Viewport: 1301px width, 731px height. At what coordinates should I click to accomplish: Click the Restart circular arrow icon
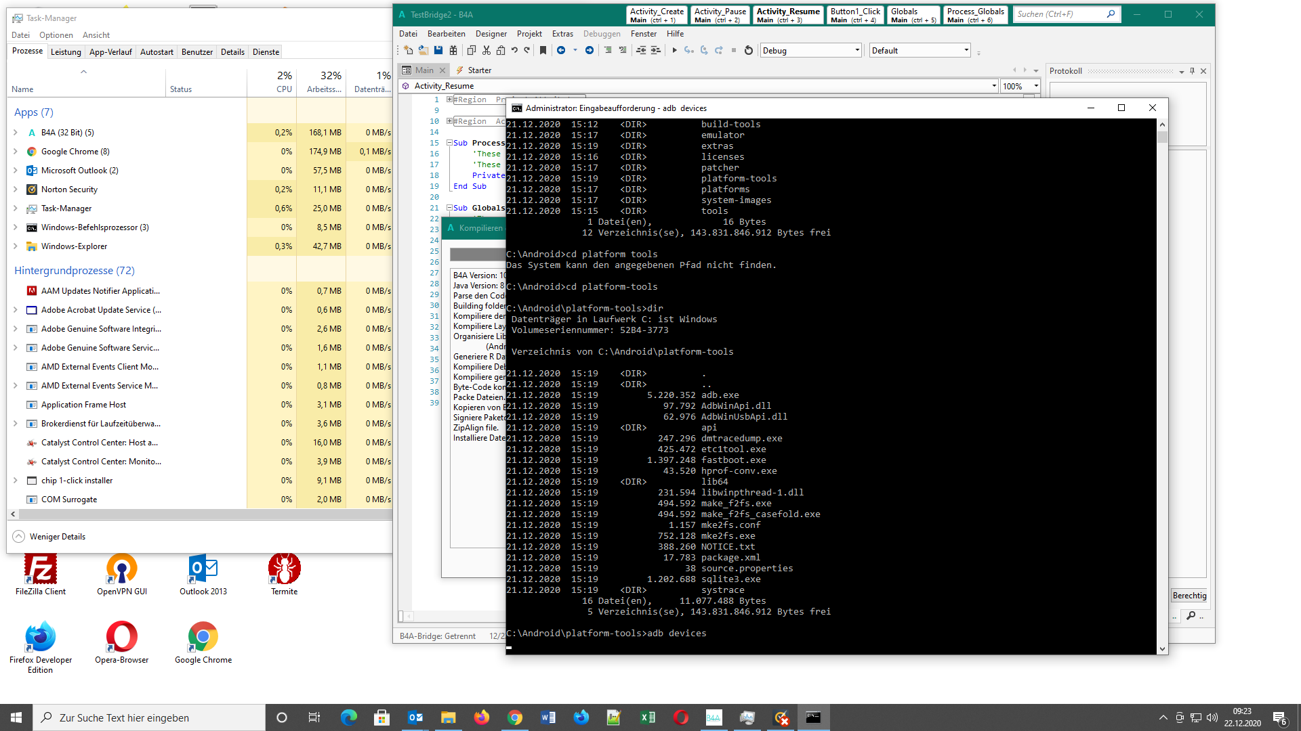pyautogui.click(x=749, y=50)
